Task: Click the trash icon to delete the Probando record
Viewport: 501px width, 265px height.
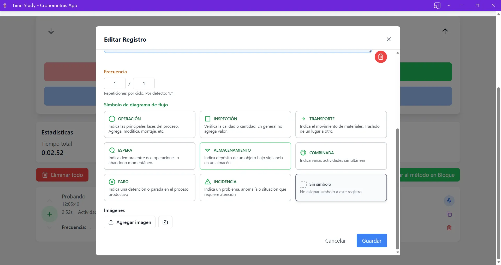Action: (x=449, y=228)
